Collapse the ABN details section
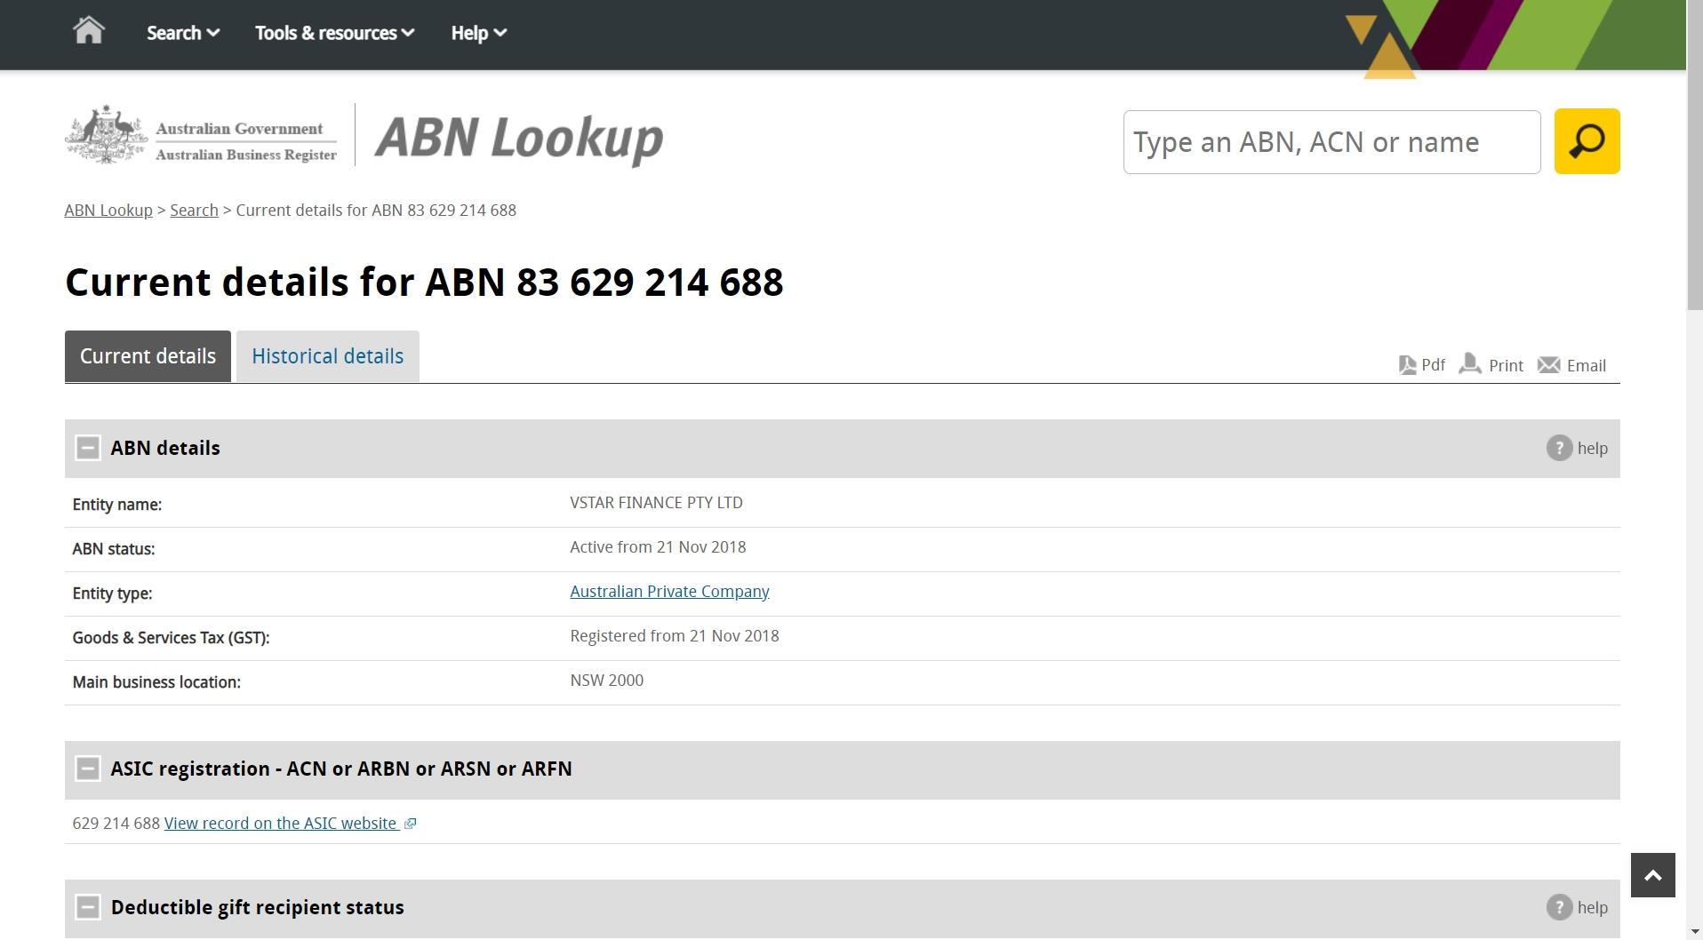 click(88, 448)
